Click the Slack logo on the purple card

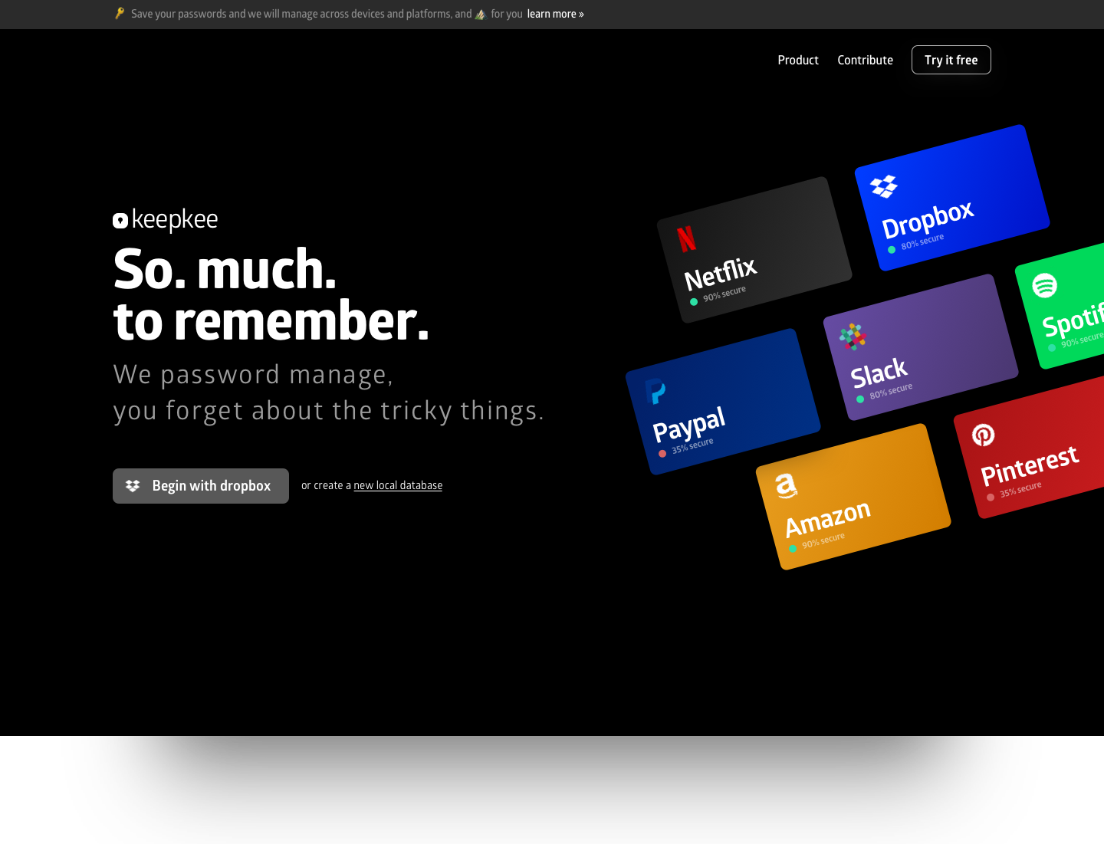(853, 337)
